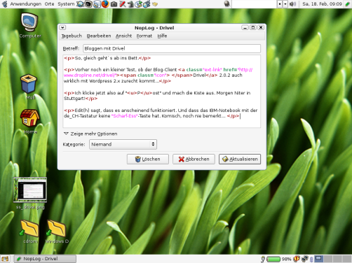Click the Drivel pencil tray icon
Image resolution: width=352 pixels, height=263 pixels.
348,4
